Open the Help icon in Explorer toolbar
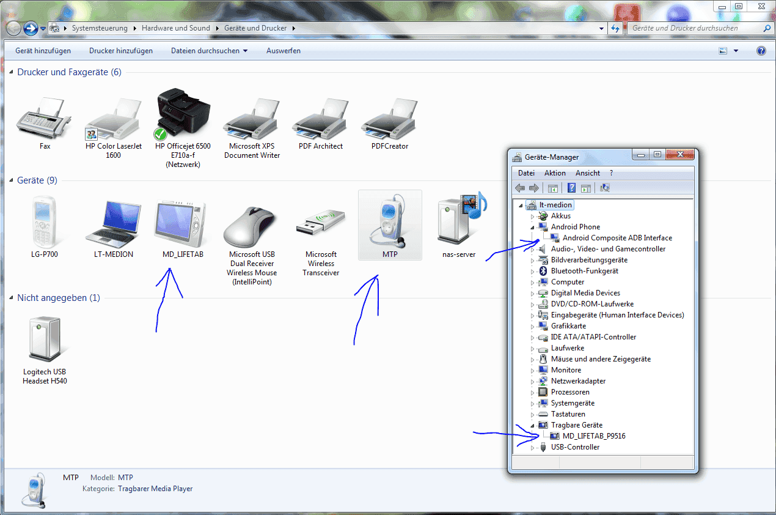 761,51
